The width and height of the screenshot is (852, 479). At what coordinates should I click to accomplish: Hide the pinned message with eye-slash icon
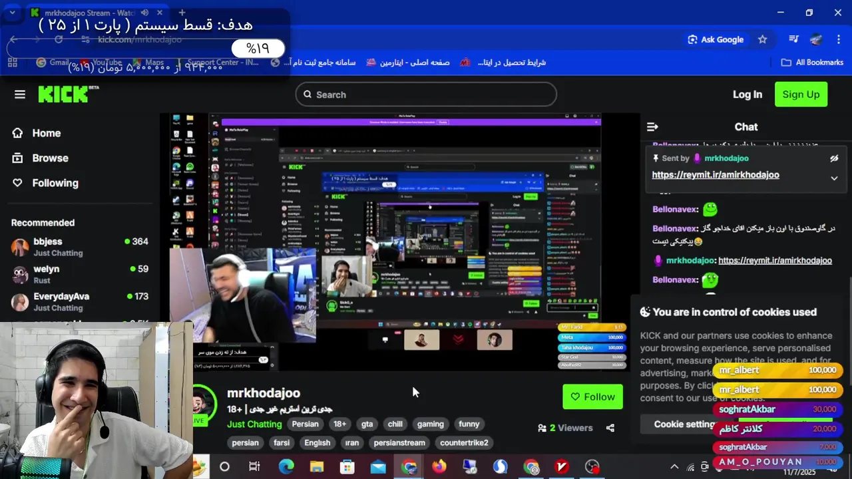[834, 158]
